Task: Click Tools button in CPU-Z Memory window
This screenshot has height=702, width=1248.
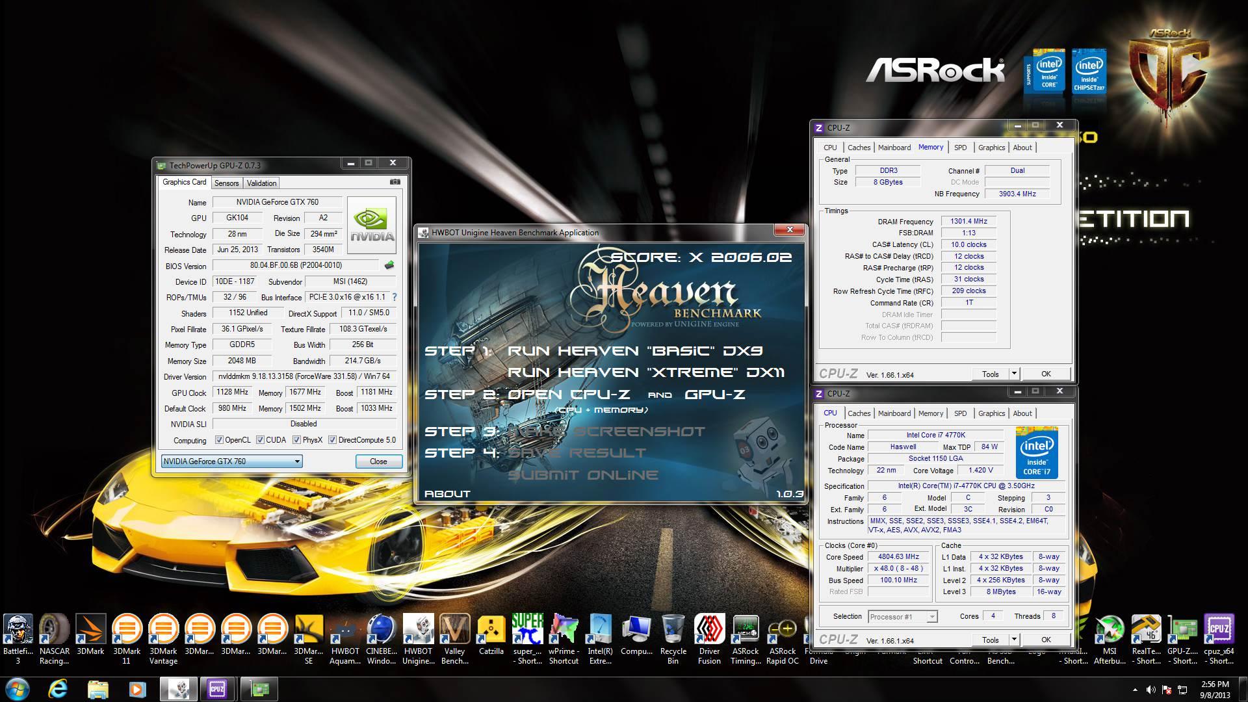Action: click(x=990, y=374)
